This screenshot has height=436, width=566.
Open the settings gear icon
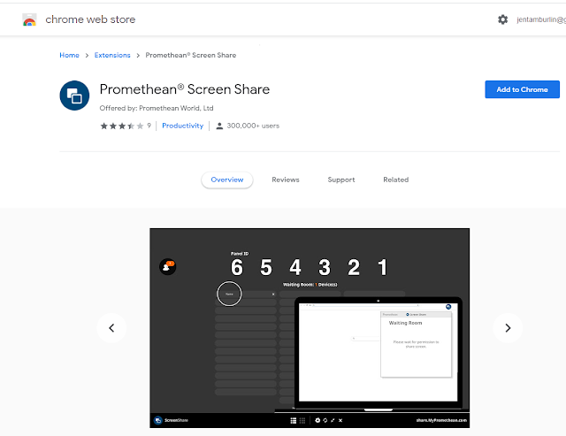[502, 19]
